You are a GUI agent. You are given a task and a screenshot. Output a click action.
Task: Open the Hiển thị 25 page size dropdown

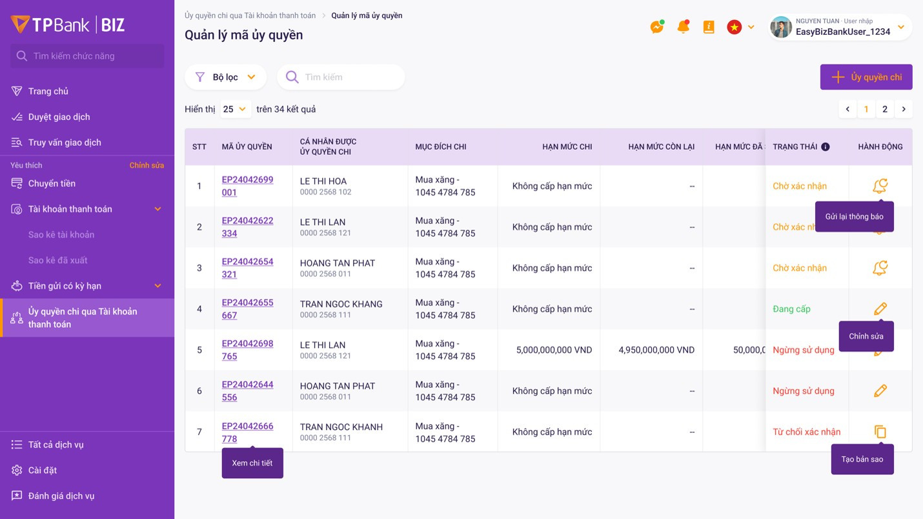[235, 109]
